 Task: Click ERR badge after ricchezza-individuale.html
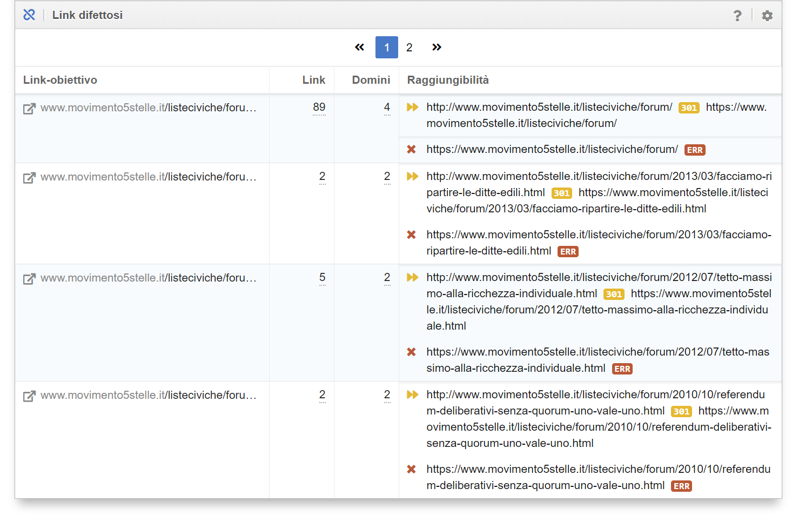point(622,369)
